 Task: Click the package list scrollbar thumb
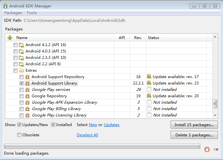point(215,104)
